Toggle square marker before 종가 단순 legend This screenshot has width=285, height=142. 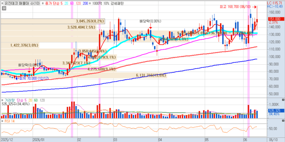tap(42, 3)
